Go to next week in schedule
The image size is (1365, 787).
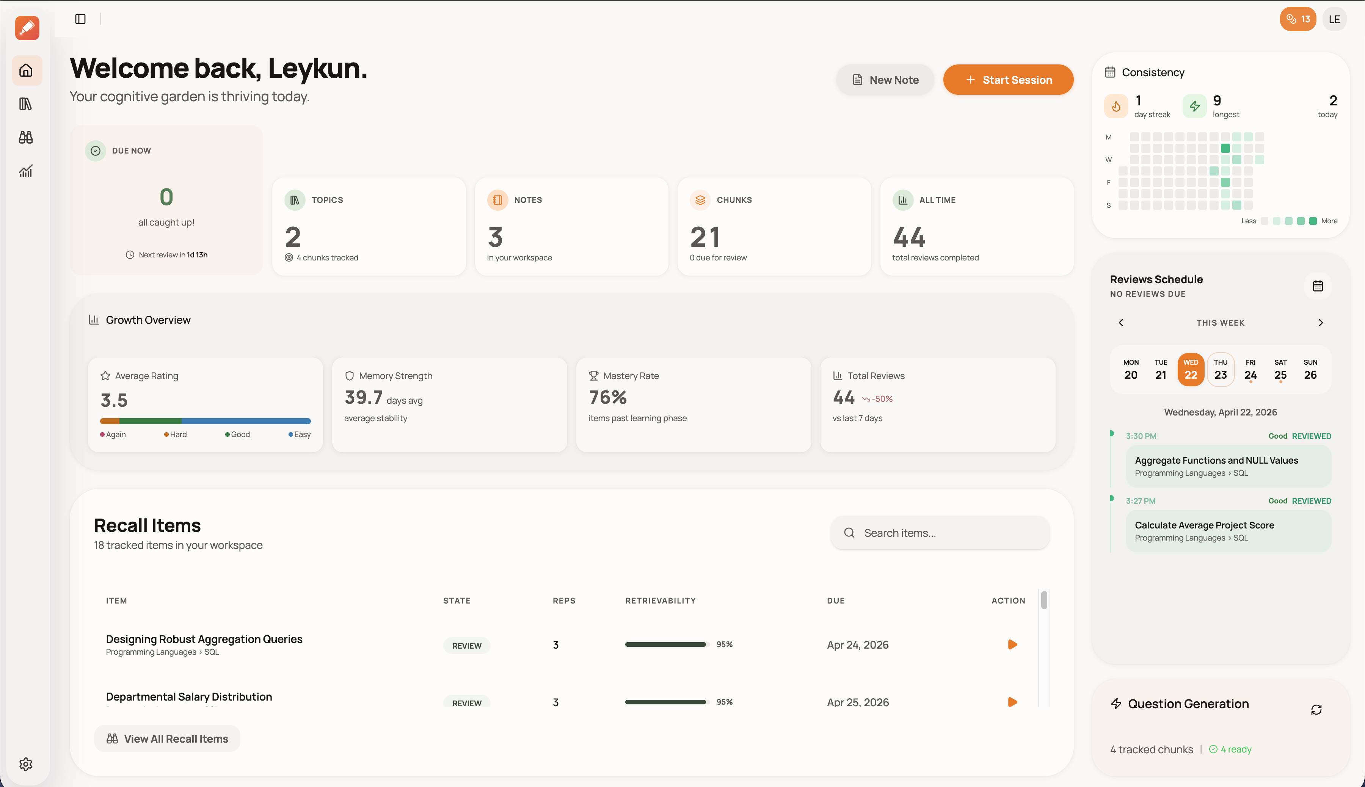(x=1320, y=323)
